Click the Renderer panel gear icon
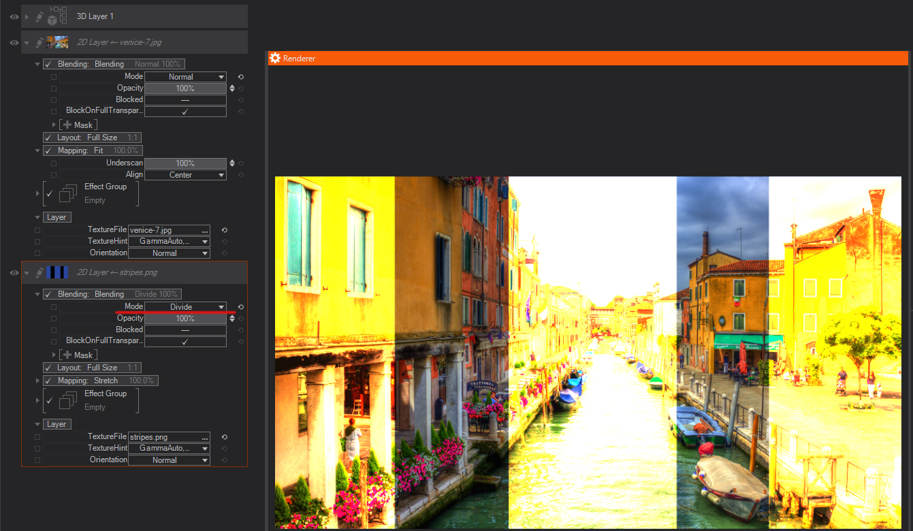Image resolution: width=913 pixels, height=531 pixels. (275, 59)
